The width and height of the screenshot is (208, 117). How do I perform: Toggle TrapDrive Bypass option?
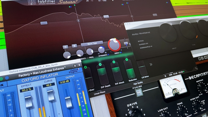[141, 41]
